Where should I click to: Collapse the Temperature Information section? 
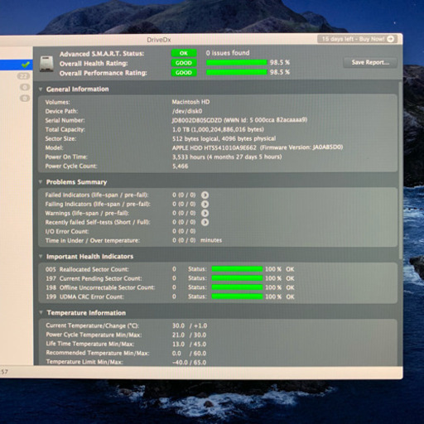[41, 312]
